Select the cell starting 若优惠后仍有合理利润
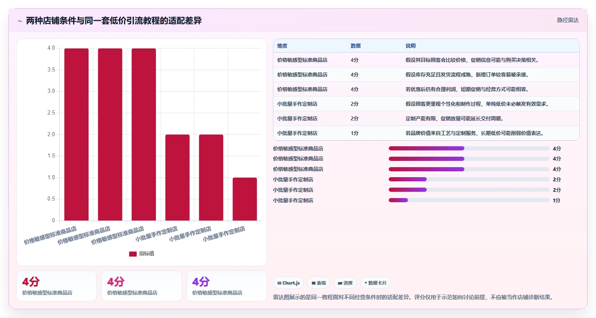 [x=490, y=89]
